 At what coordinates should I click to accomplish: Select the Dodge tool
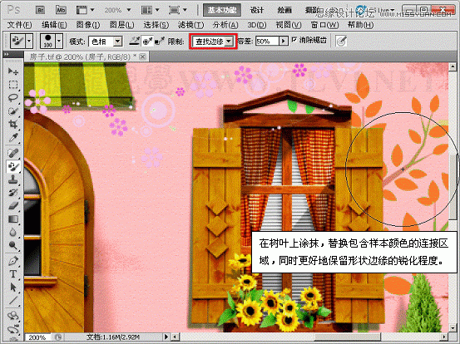click(x=13, y=245)
